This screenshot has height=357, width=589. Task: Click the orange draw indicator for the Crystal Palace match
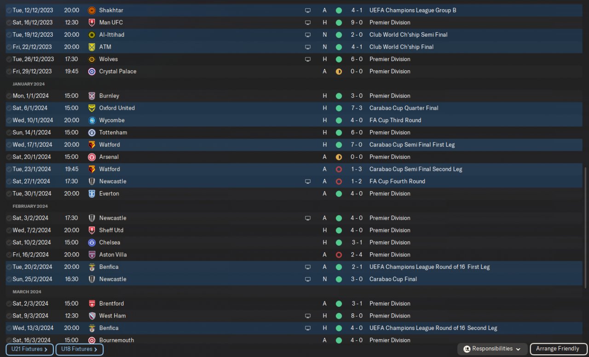pyautogui.click(x=339, y=71)
